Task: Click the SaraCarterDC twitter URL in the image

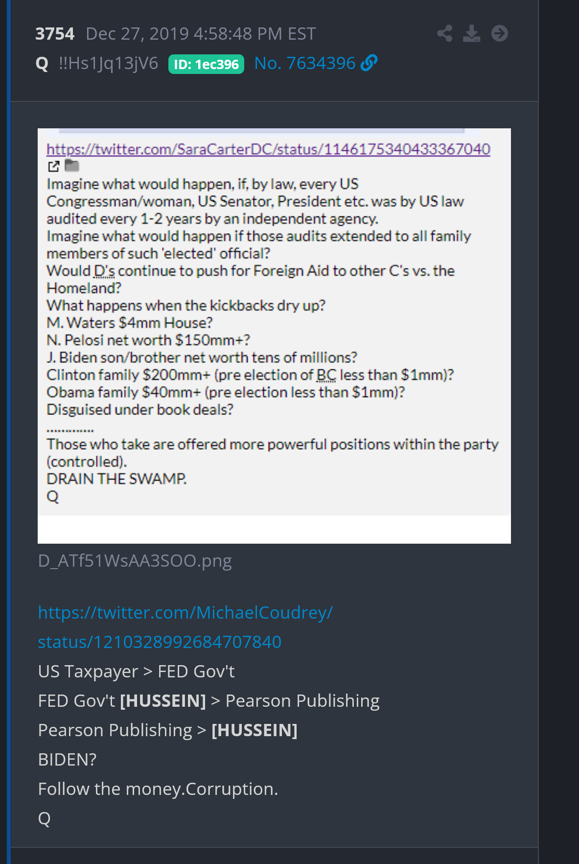Action: pos(268,149)
